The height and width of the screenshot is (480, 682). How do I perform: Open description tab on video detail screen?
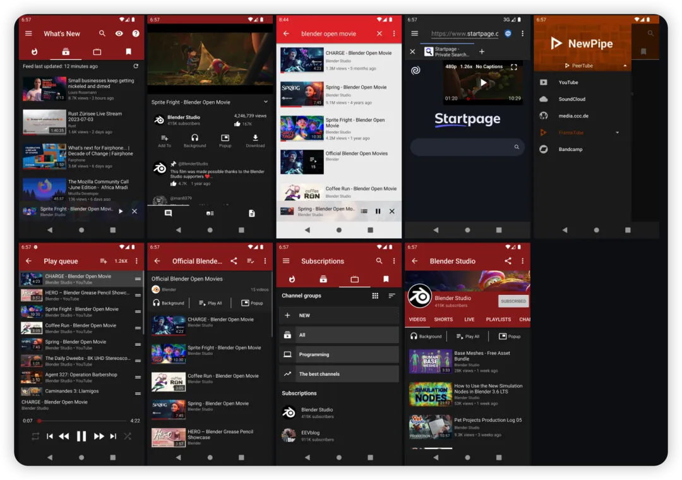point(252,213)
